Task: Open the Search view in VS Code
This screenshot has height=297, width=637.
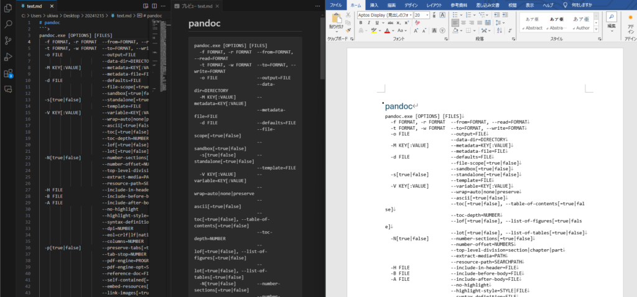Action: point(7,24)
